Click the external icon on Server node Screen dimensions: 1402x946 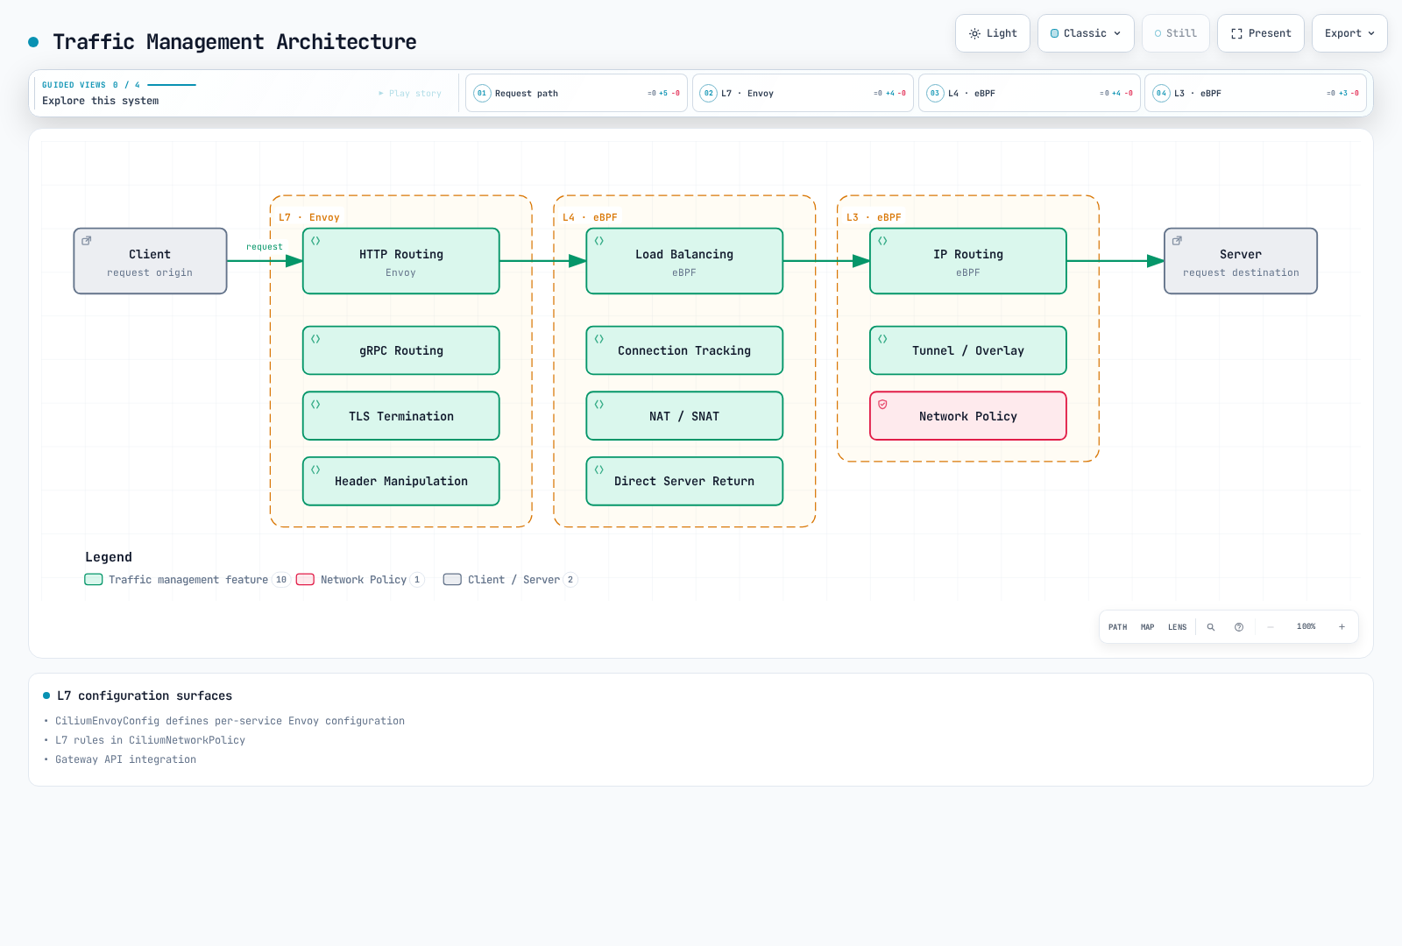coord(1177,241)
